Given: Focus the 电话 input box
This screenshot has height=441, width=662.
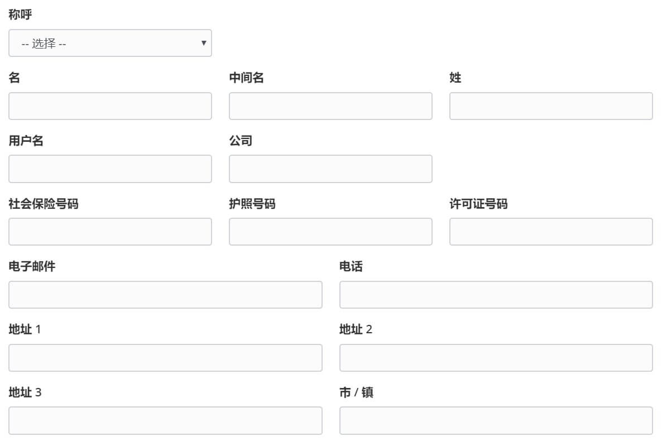Looking at the screenshot, I should (x=496, y=295).
